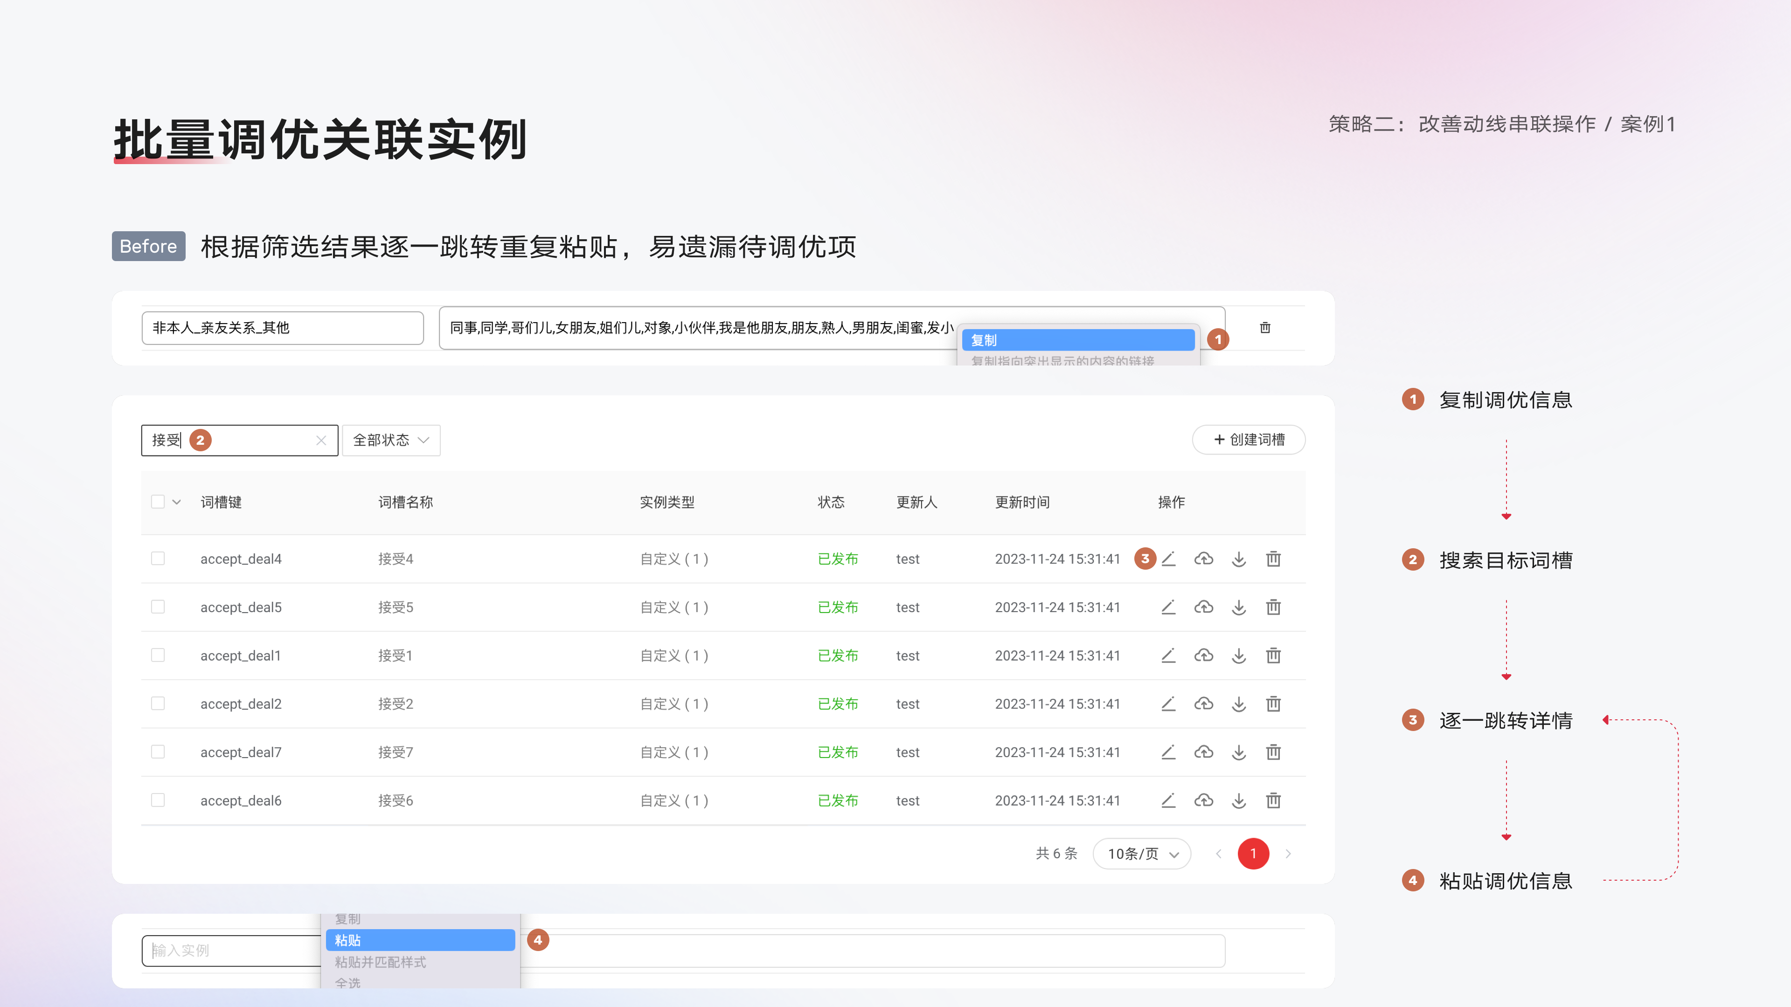Click the accept_deal7 slot key

pyautogui.click(x=241, y=752)
